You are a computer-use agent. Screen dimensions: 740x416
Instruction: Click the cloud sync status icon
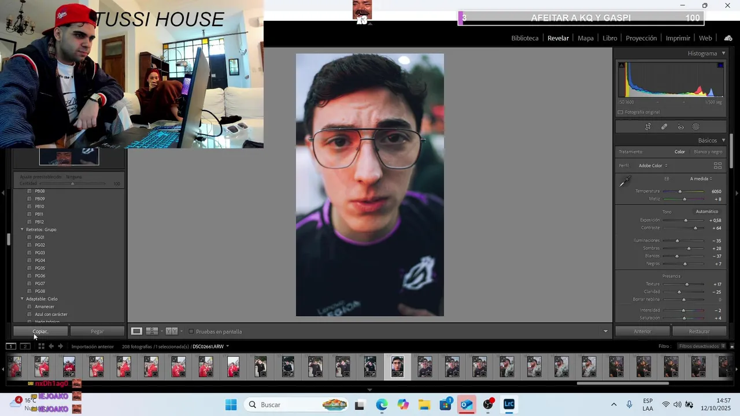pos(728,38)
